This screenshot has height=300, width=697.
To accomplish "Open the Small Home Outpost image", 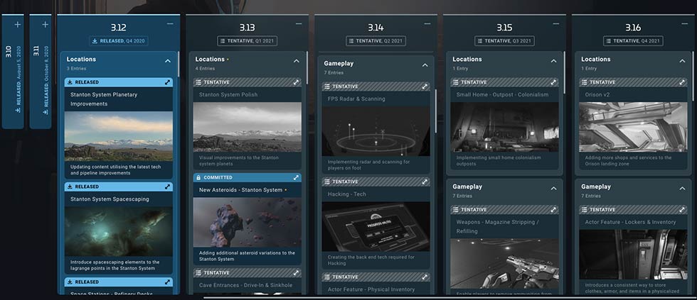I will click(x=504, y=127).
